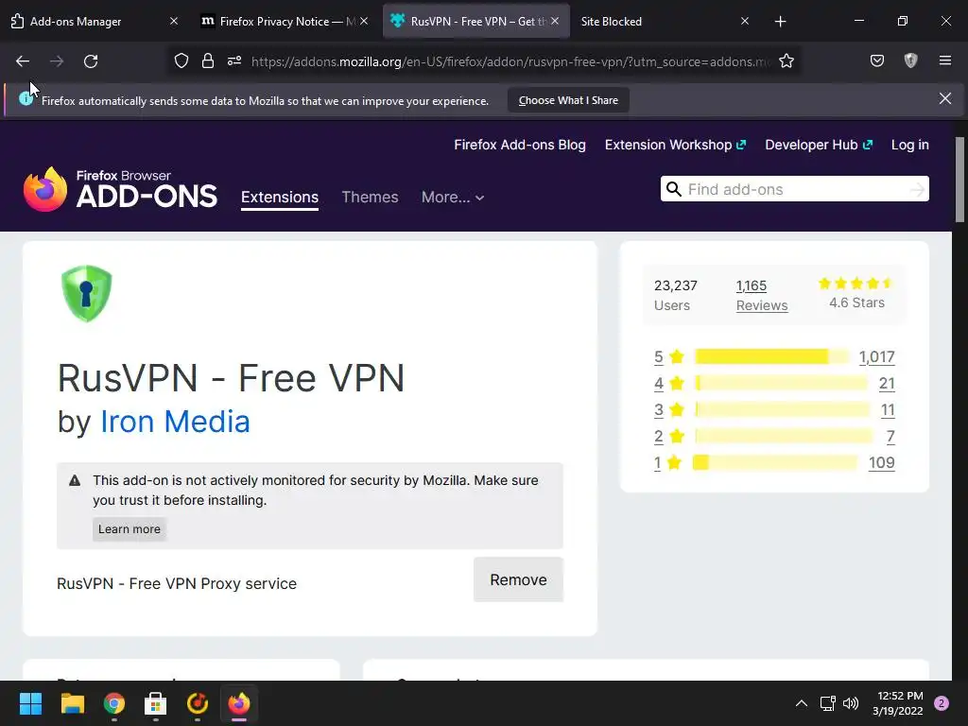Image resolution: width=968 pixels, height=726 pixels.
Task: Focus the Find add-ons search field
Action: 794,189
